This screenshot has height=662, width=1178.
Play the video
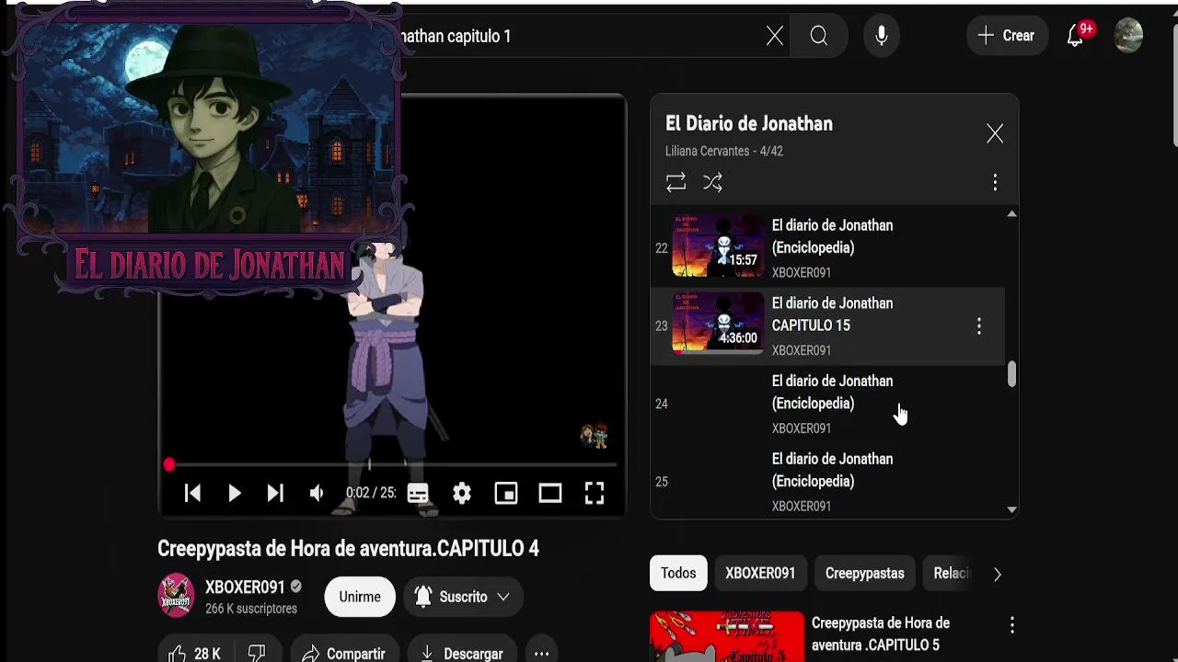tap(234, 494)
